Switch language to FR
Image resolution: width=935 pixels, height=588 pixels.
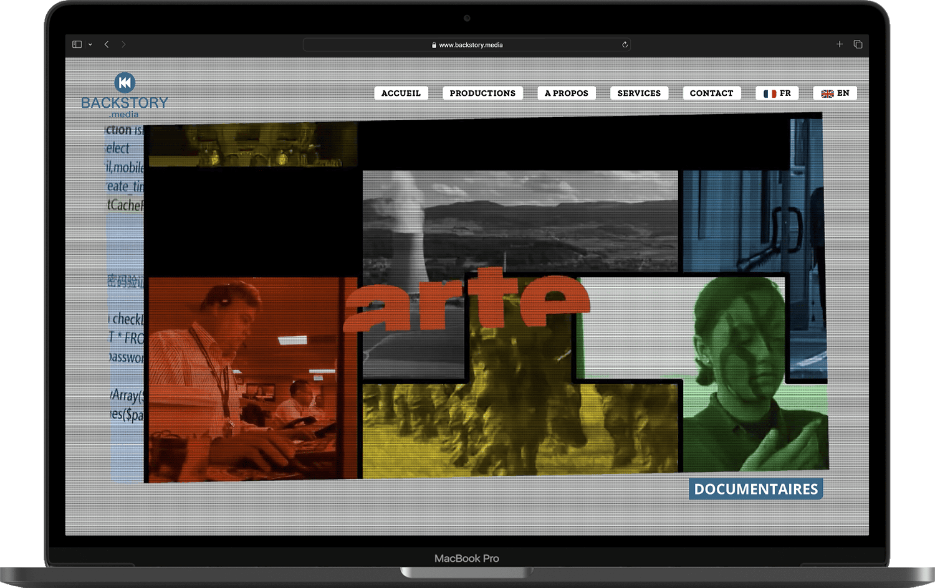pyautogui.click(x=777, y=93)
